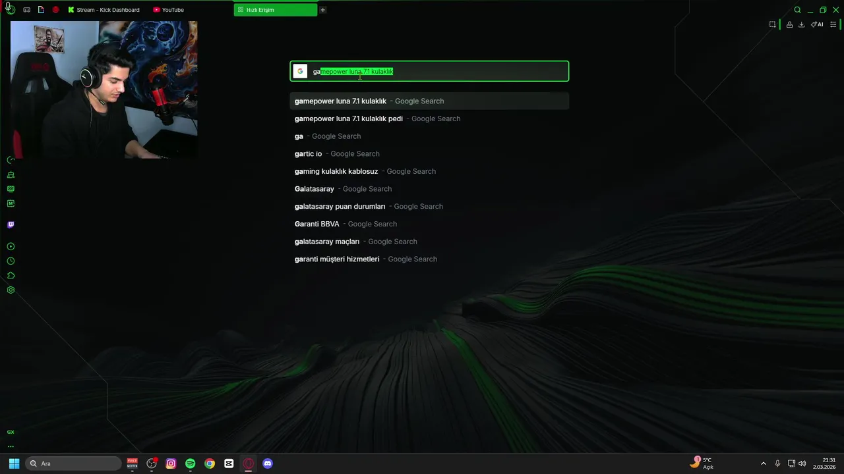
Task: Select the Galatasaray suggestion
Action: [429, 189]
